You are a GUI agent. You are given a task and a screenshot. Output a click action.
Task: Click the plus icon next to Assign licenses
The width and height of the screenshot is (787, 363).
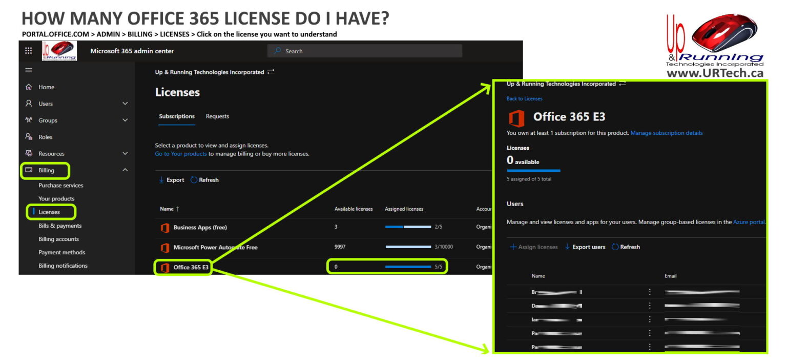[513, 247]
